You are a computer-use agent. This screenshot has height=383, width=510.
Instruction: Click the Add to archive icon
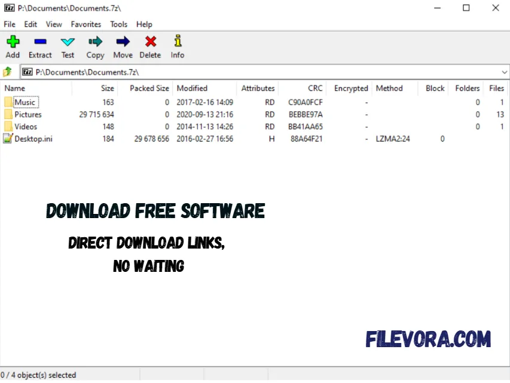point(13,42)
